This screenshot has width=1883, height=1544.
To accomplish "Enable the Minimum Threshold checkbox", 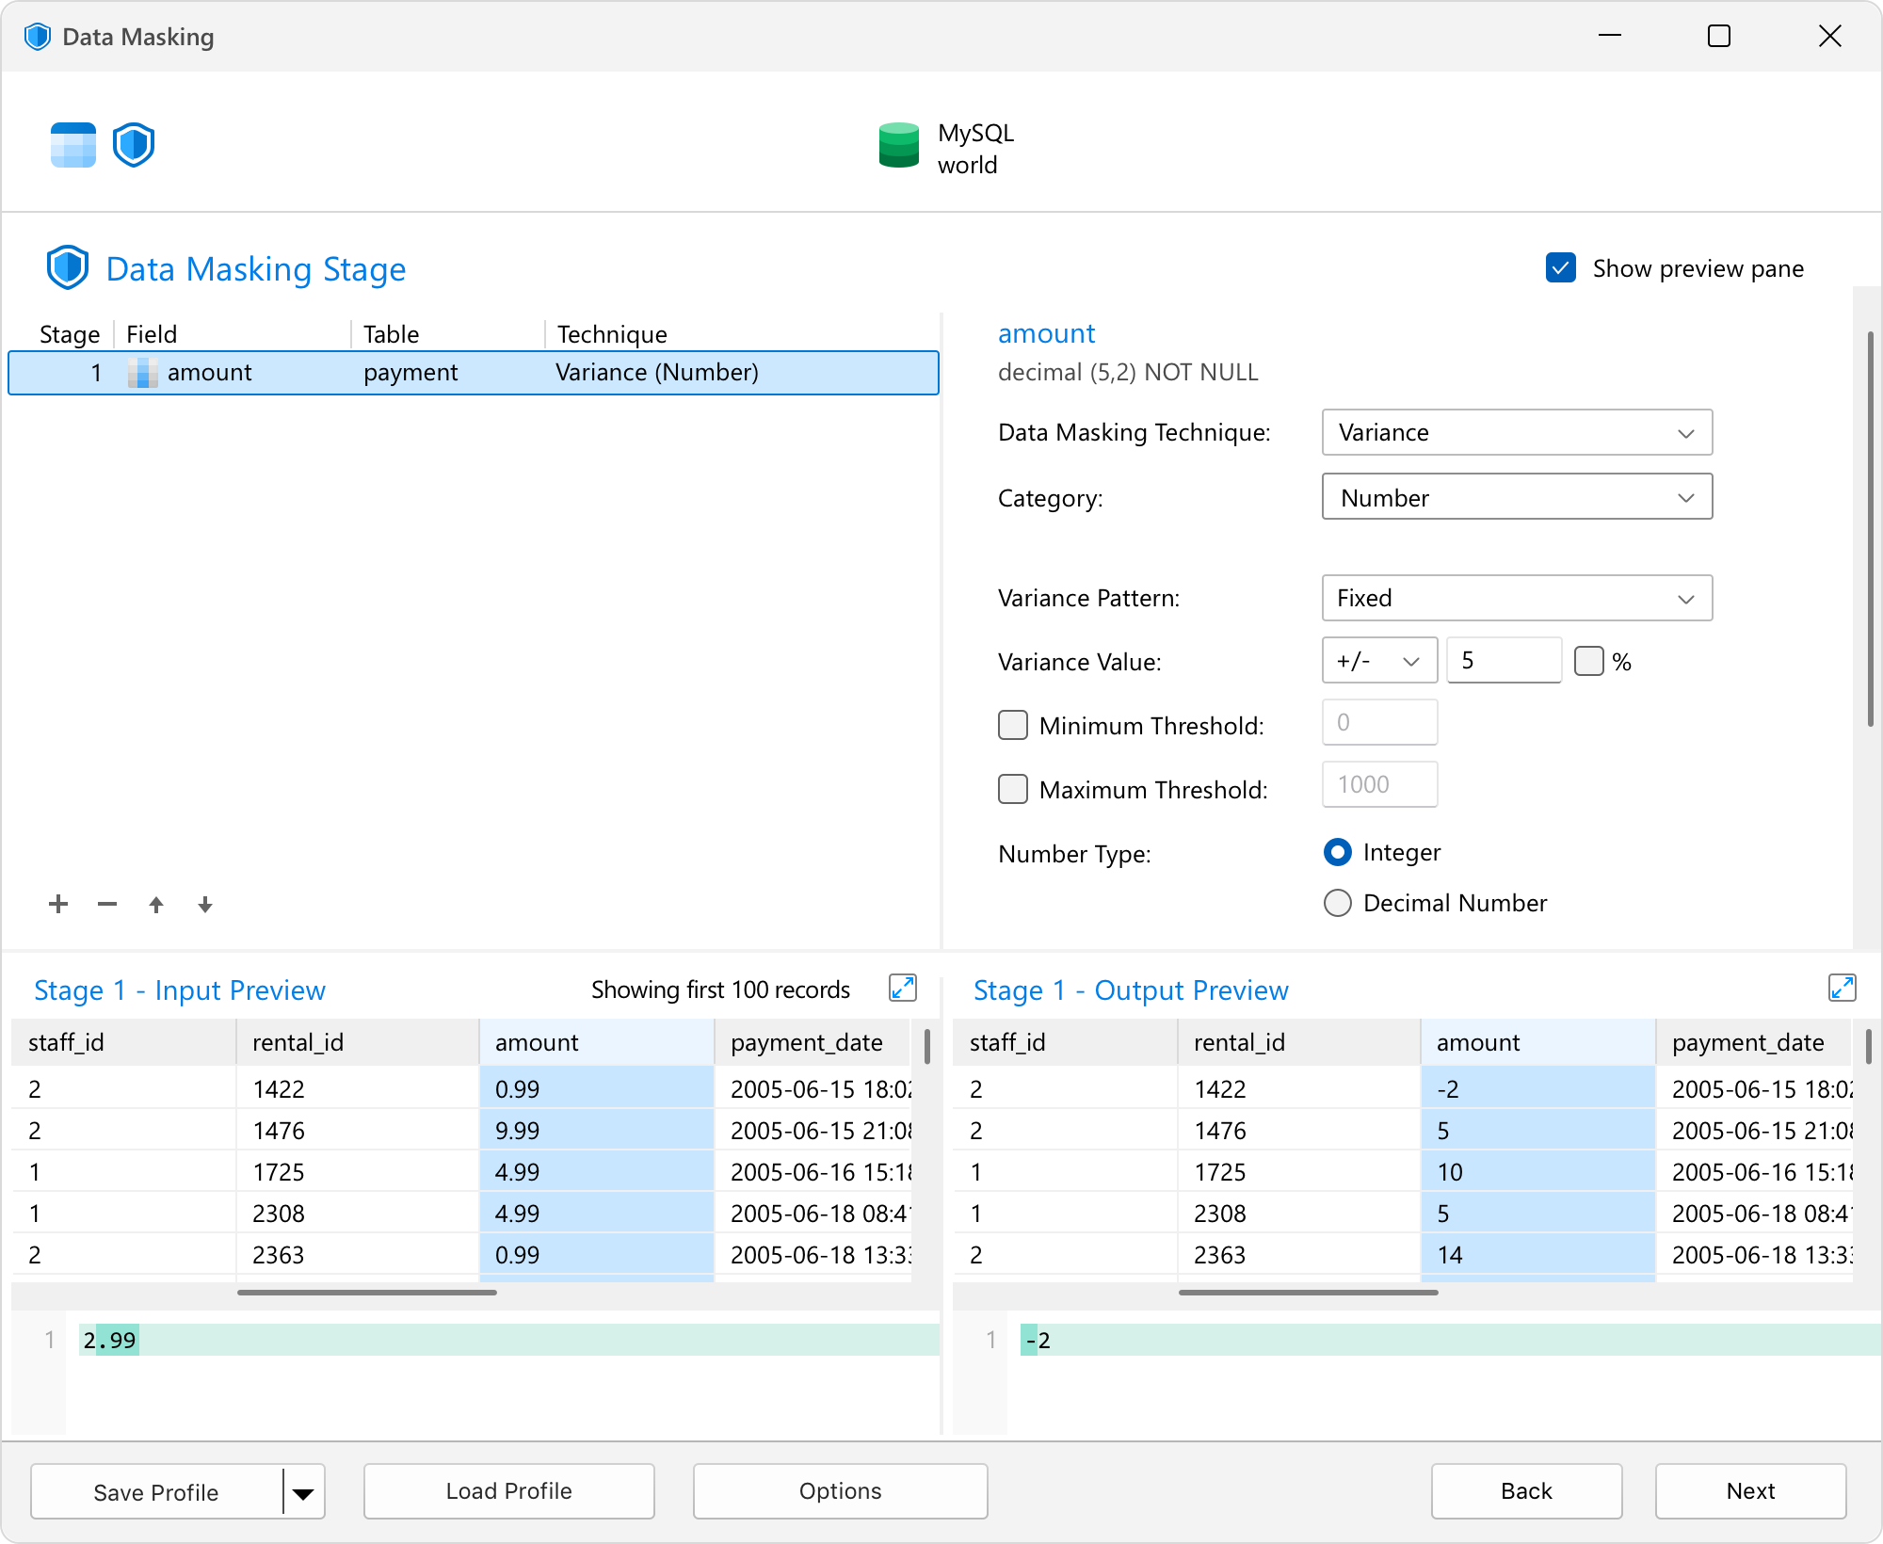I will coord(1013,725).
